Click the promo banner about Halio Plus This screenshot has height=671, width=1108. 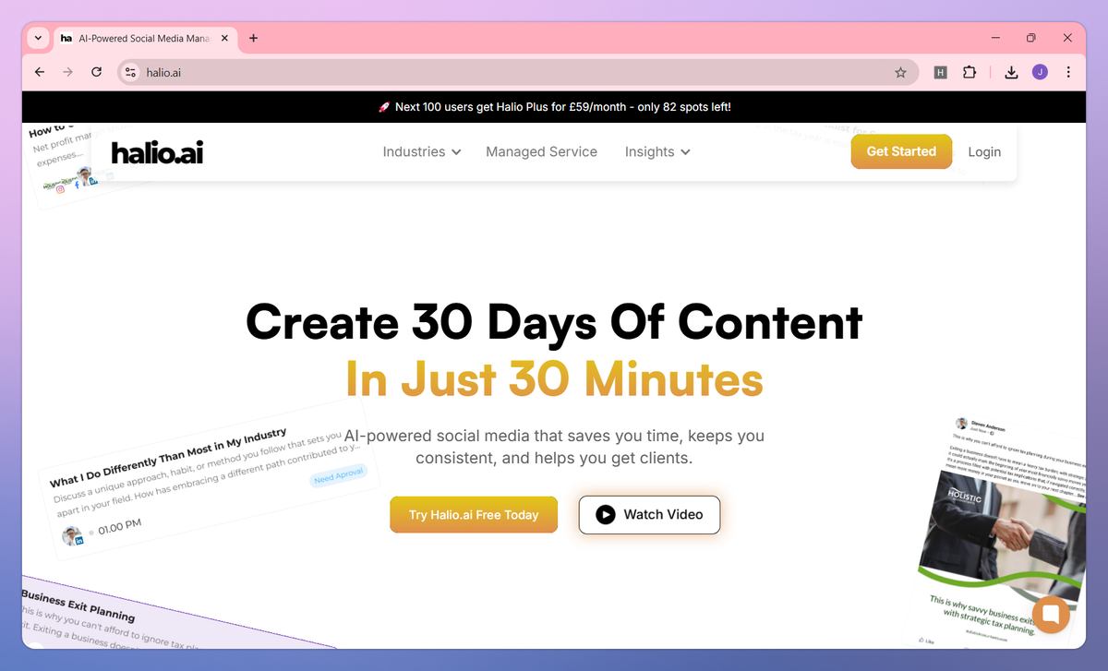554,107
